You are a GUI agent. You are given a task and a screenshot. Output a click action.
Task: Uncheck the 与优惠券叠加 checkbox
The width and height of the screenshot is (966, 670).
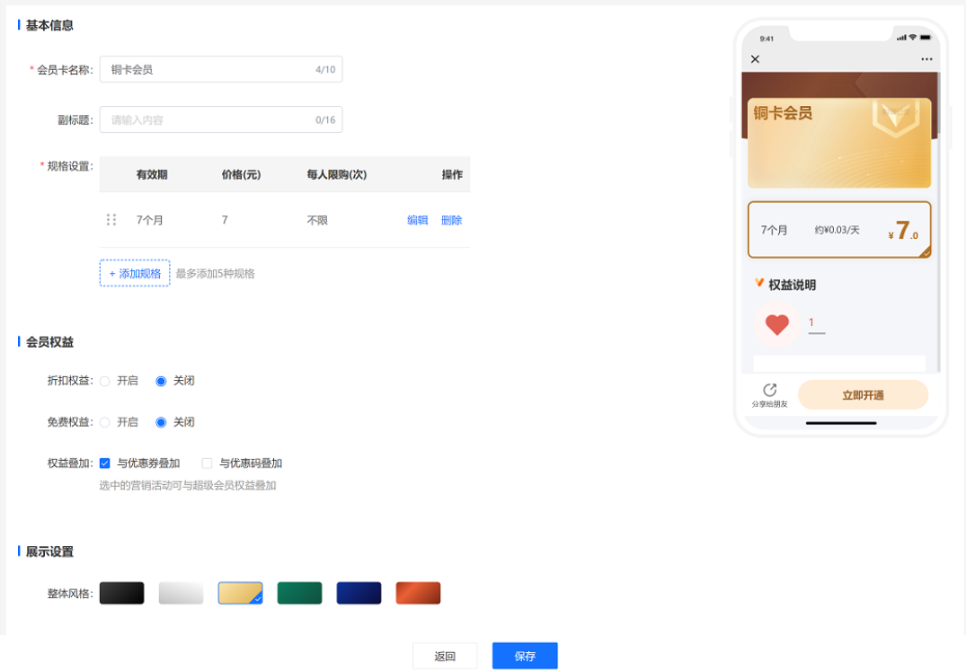click(105, 462)
